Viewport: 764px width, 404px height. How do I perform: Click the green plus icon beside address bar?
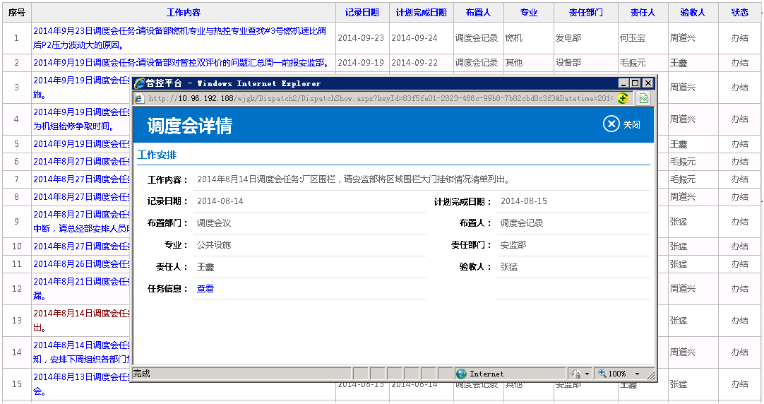click(622, 98)
